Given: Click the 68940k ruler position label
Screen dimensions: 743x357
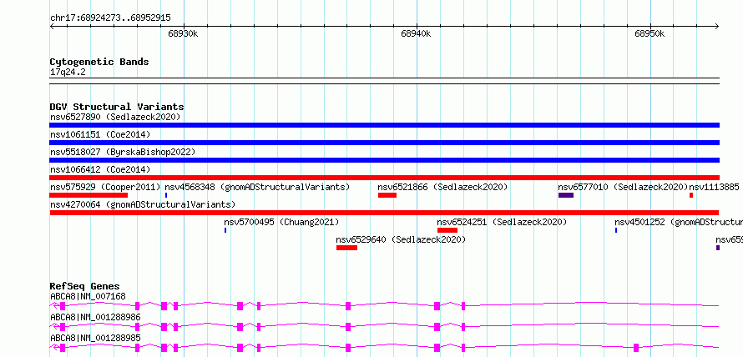Looking at the screenshot, I should tap(416, 33).
